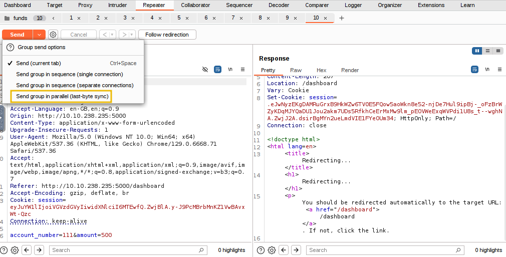The width and height of the screenshot is (506, 257).
Task: Open the Organizer tab
Action: click(390, 5)
